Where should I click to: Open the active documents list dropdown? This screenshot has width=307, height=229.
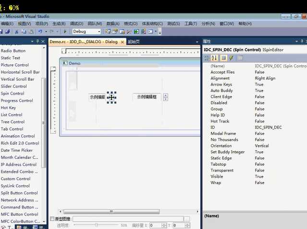point(197,42)
